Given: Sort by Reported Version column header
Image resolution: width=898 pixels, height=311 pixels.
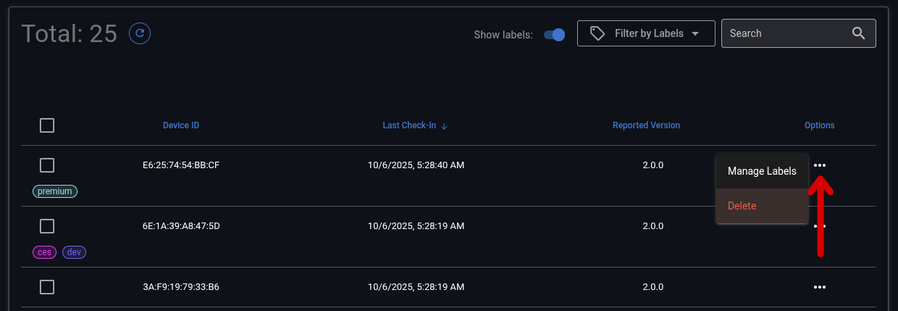Looking at the screenshot, I should (x=646, y=125).
